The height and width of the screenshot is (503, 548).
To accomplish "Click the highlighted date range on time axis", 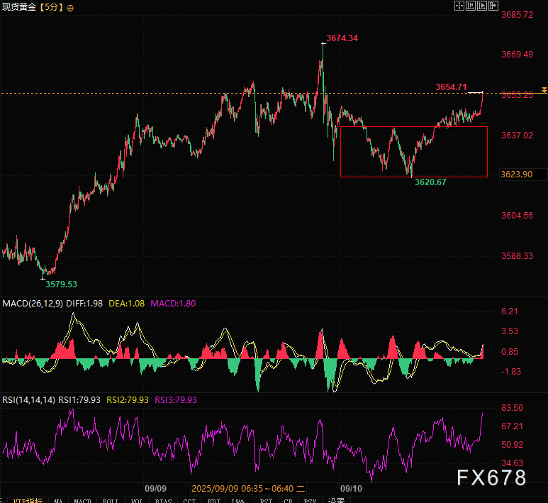I will click(x=248, y=489).
